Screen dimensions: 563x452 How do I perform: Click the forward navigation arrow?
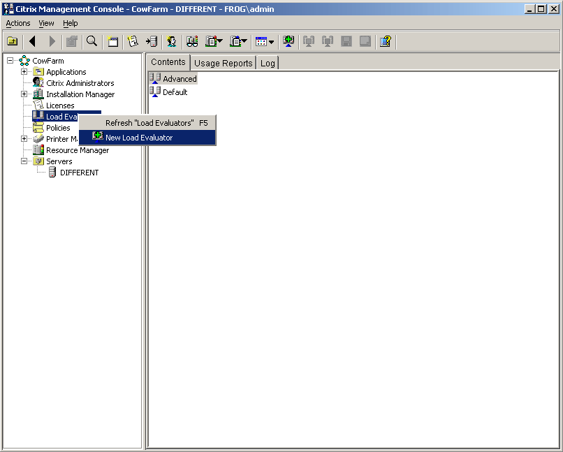[x=52, y=41]
